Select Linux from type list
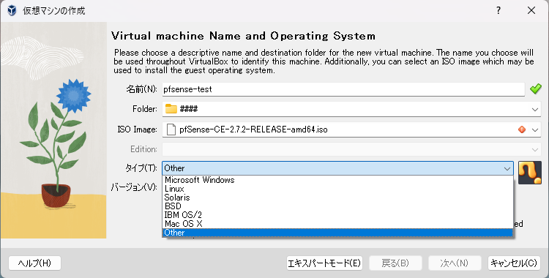549x278 pixels. [337, 189]
